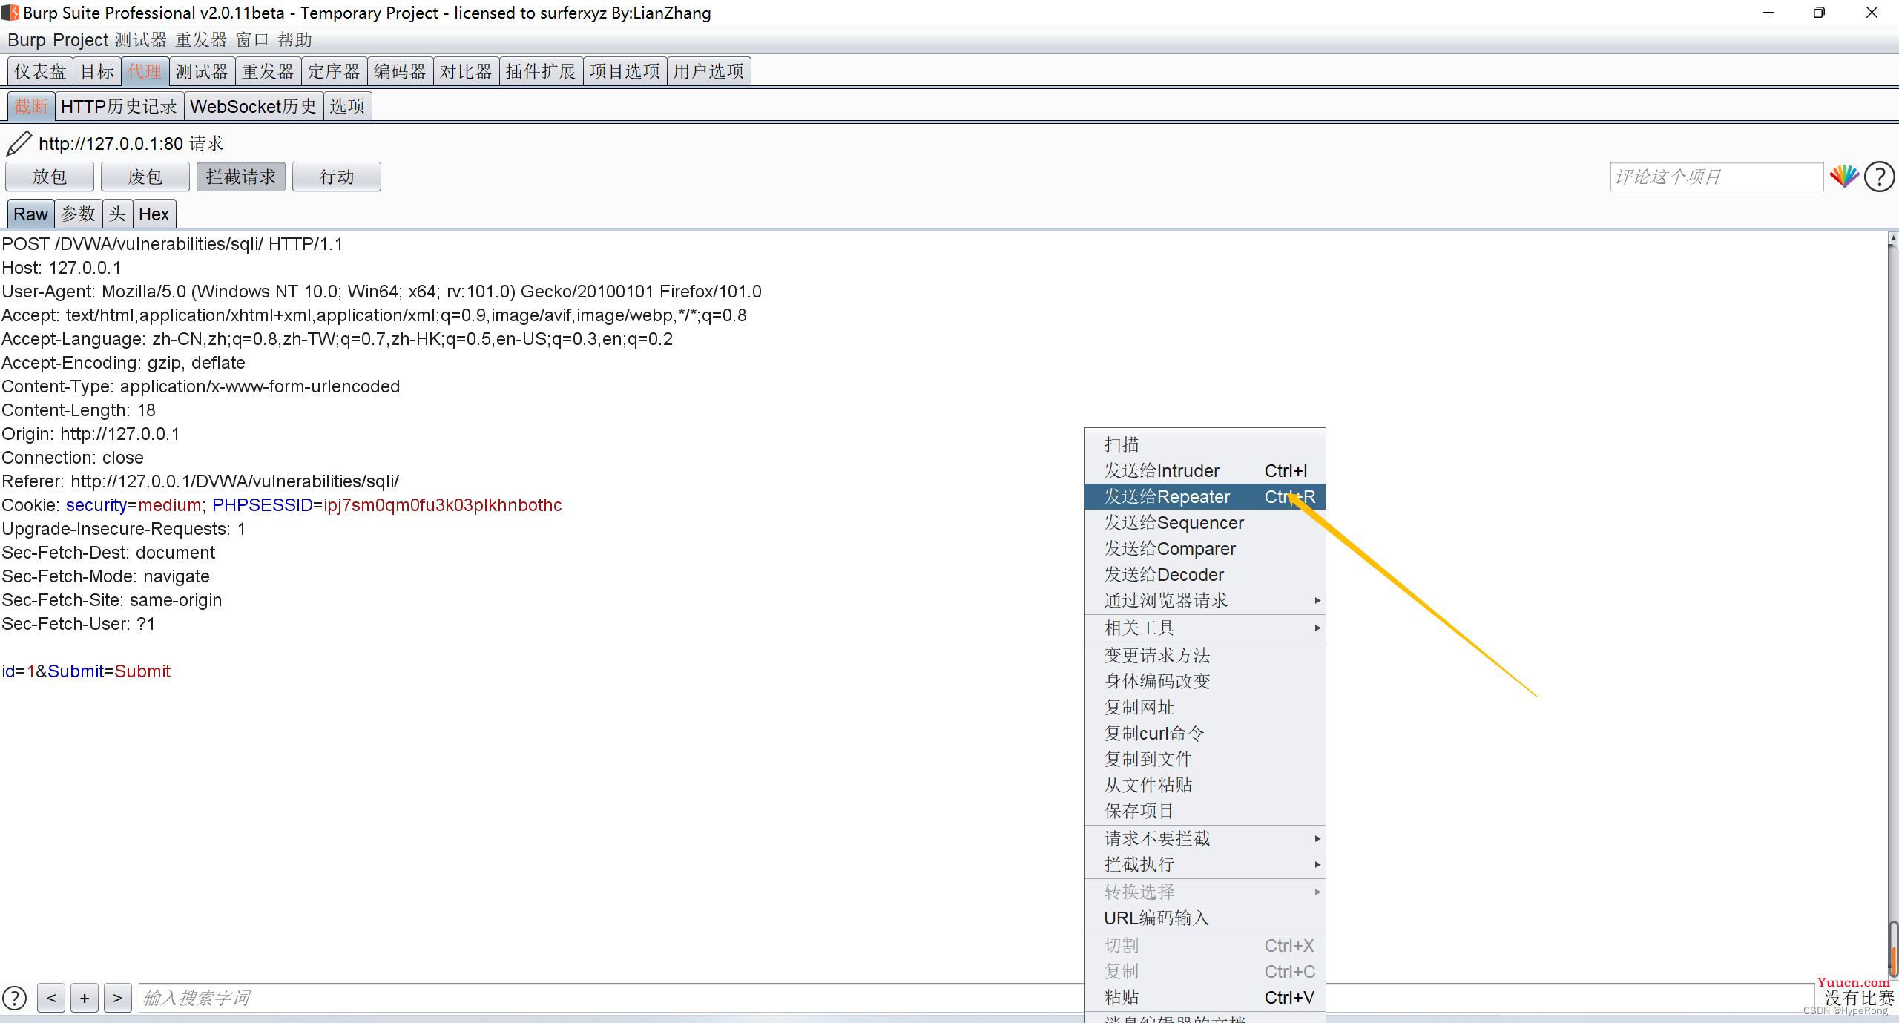Open the proxy 选项 sub-tab
This screenshot has height=1023, width=1899.
[x=347, y=106]
